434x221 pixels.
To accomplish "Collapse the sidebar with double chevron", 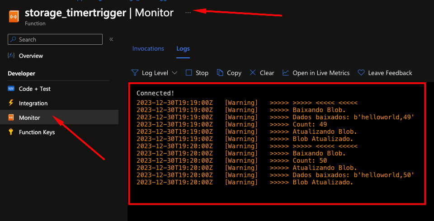I will click(111, 39).
